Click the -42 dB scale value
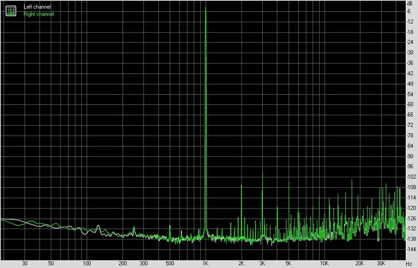 click(410, 73)
